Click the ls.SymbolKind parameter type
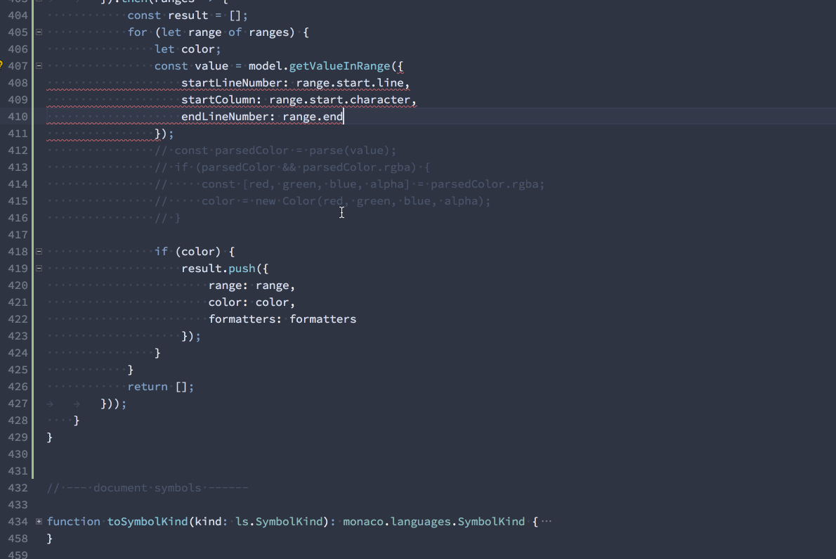Image resolution: width=836 pixels, height=559 pixels. click(279, 521)
